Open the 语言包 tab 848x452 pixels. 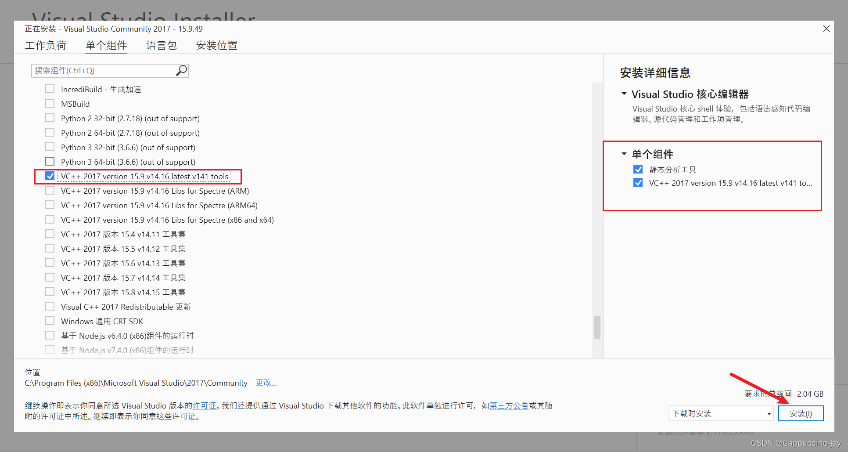[x=162, y=45]
